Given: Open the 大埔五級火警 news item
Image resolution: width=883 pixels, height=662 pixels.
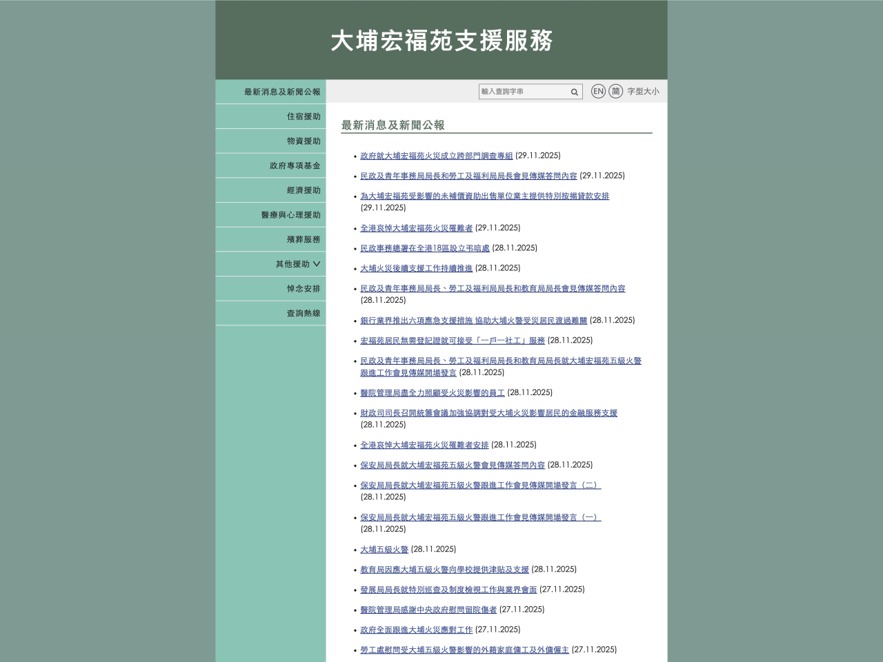Looking at the screenshot, I should (x=384, y=549).
